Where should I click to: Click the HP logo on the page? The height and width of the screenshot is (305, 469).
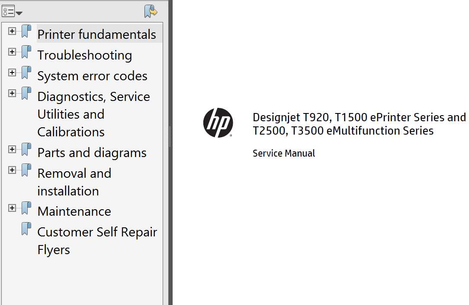[x=218, y=123]
